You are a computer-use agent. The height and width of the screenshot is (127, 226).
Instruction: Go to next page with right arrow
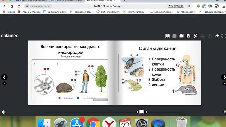pyautogui.click(x=224, y=77)
